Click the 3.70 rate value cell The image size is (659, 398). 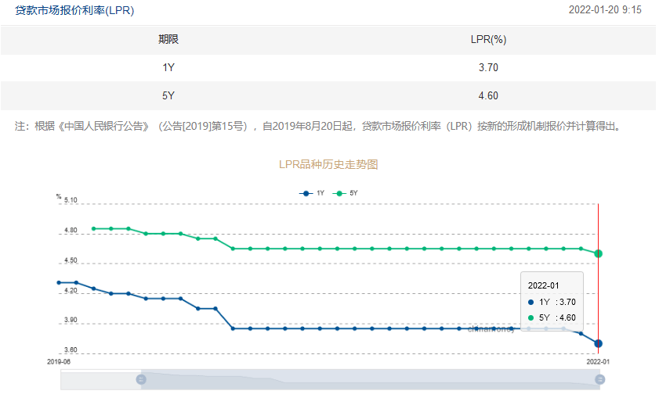coord(488,67)
